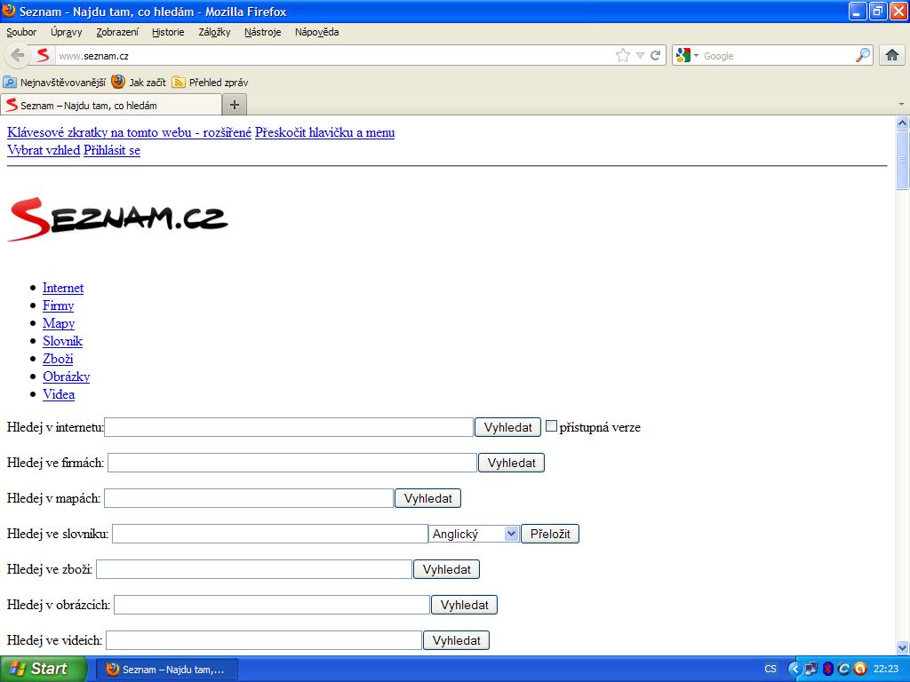The width and height of the screenshot is (910, 682).
Task: Expand the URL history dropdown arrow
Action: pos(640,56)
